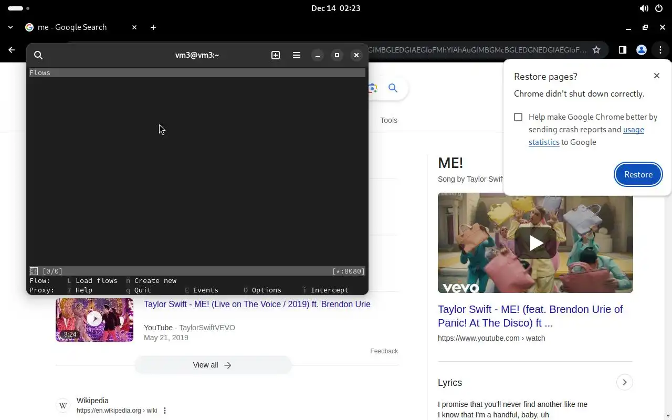Click 'Song by Taylor Swift' subtitle

(470, 179)
